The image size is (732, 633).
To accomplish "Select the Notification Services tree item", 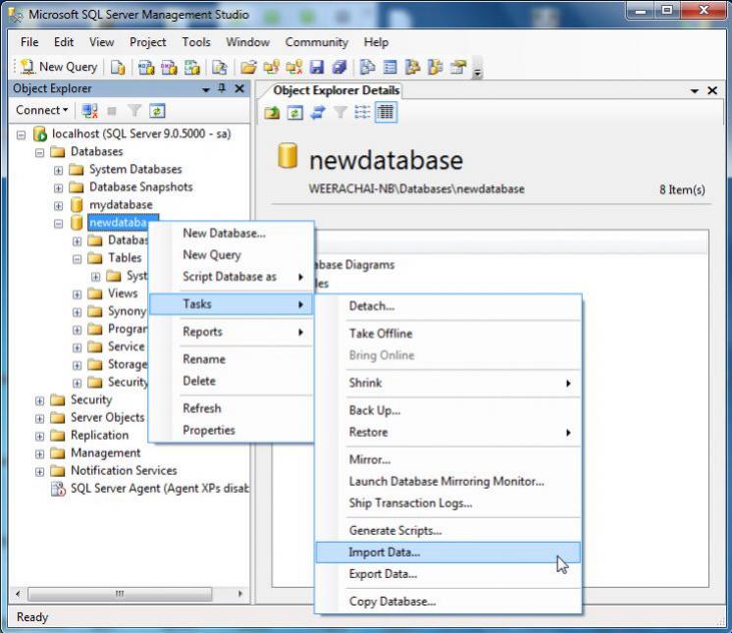I will coord(124,470).
